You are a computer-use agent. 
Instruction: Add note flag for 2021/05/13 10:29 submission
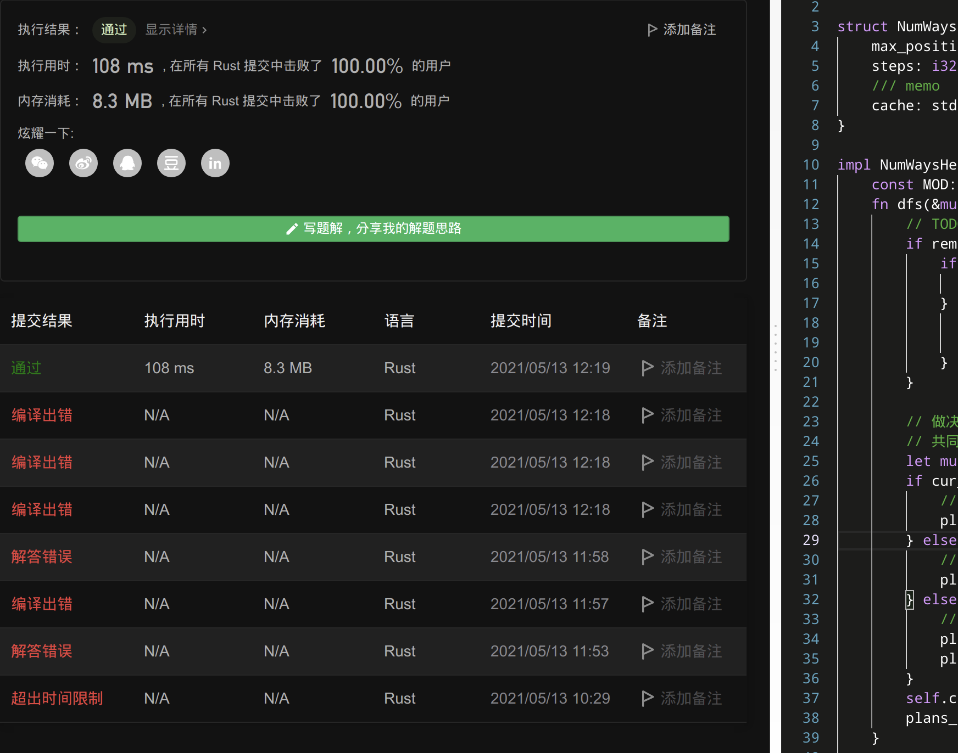click(x=682, y=698)
